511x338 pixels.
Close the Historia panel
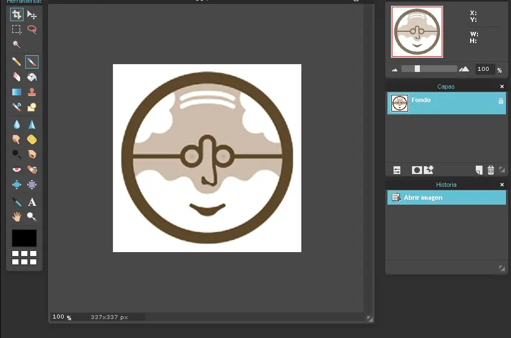tap(502, 185)
